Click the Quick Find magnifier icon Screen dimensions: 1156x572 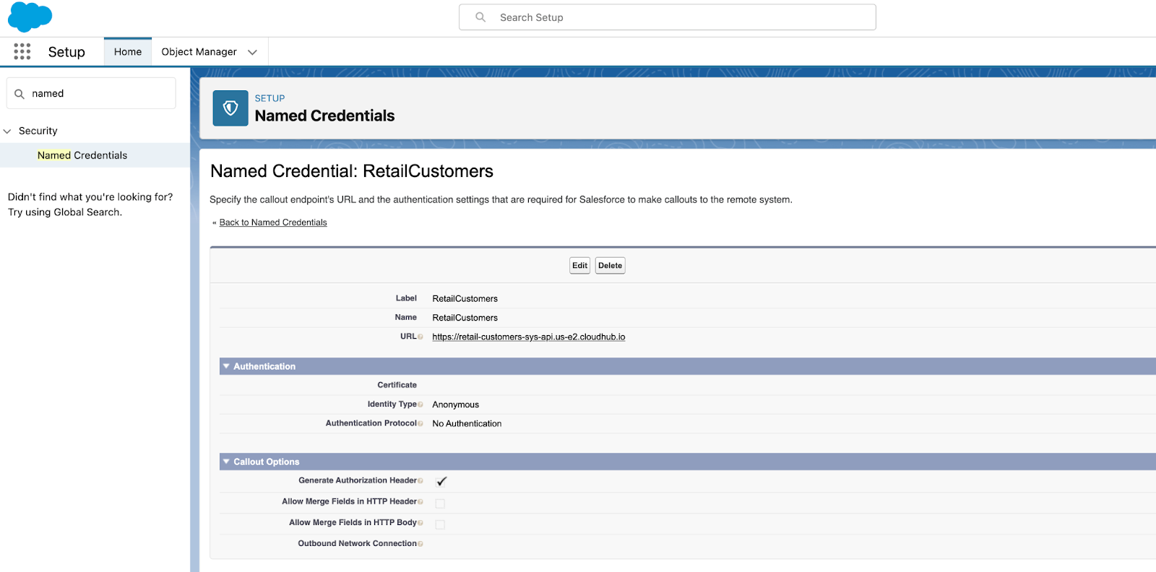click(20, 94)
